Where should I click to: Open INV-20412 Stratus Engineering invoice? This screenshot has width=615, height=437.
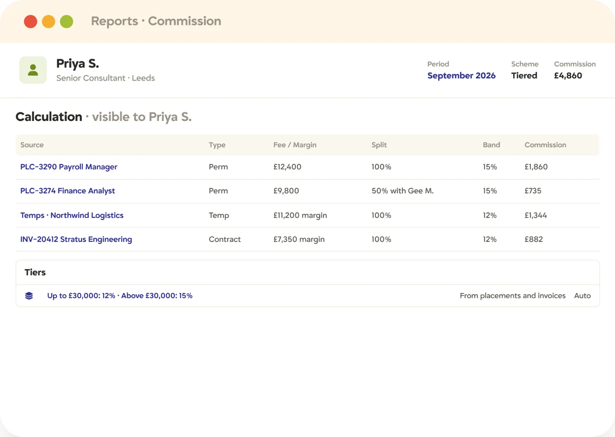(x=76, y=239)
